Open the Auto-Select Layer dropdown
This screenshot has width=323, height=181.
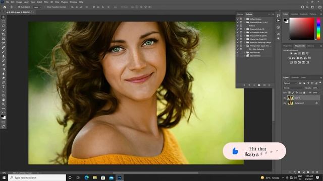tap(37, 7)
